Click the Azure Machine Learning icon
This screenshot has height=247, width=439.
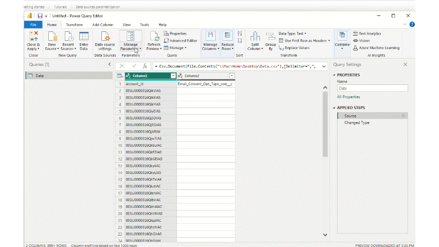[x=376, y=48]
